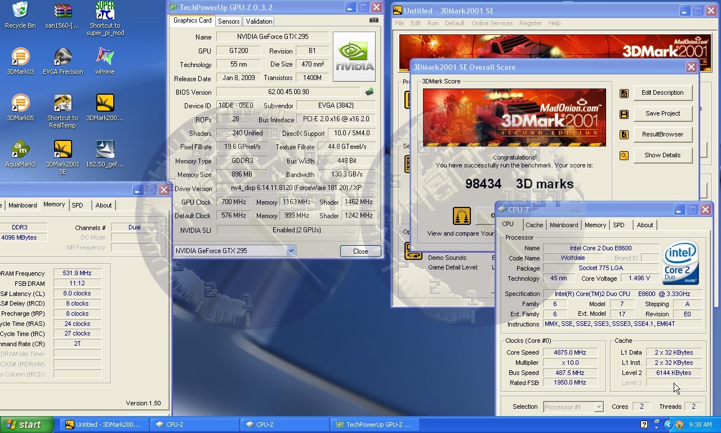Open the SPD tab in front CPU-Z window
Viewport: 721px width, 433px height.
point(618,225)
